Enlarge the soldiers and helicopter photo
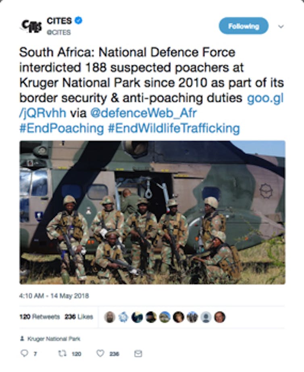Screen dimensions: 304x372 click(x=152, y=212)
